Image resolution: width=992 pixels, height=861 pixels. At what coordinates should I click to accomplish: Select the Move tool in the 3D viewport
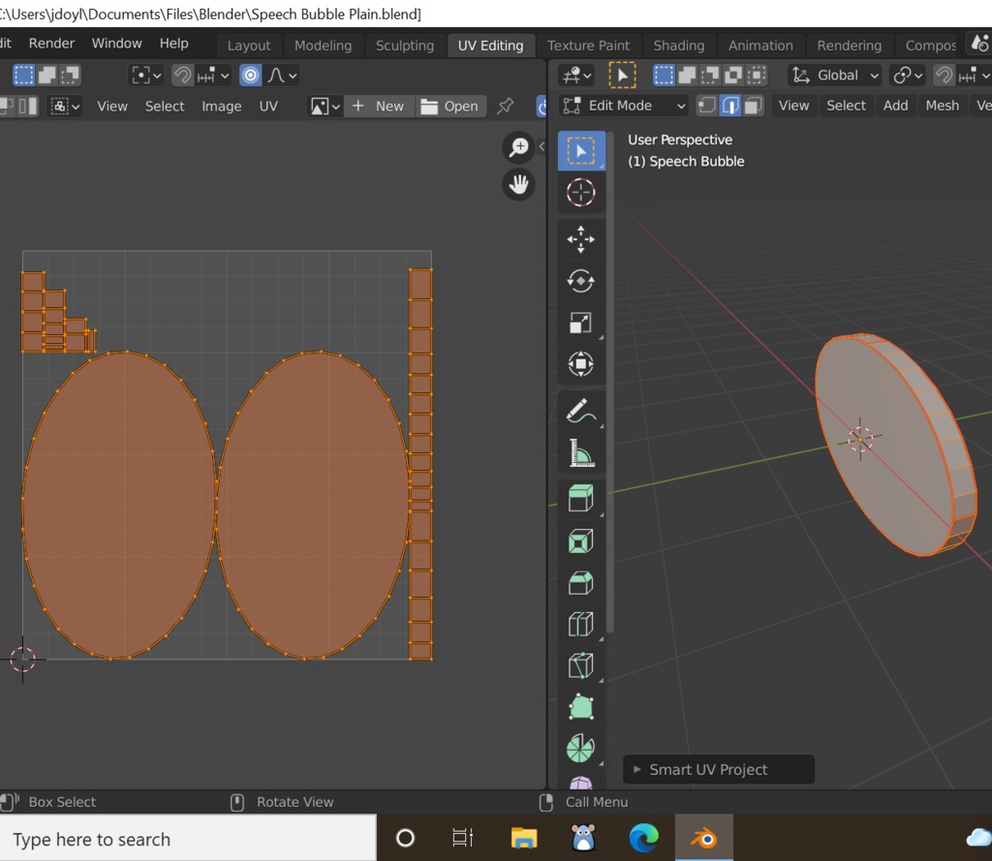581,240
